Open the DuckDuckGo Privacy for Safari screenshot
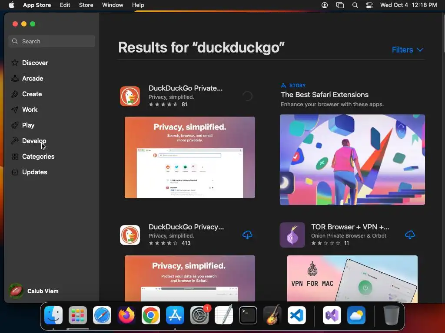 [x=190, y=279]
